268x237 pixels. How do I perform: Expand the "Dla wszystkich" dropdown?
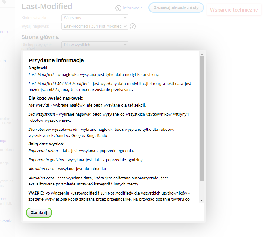click(x=94, y=45)
